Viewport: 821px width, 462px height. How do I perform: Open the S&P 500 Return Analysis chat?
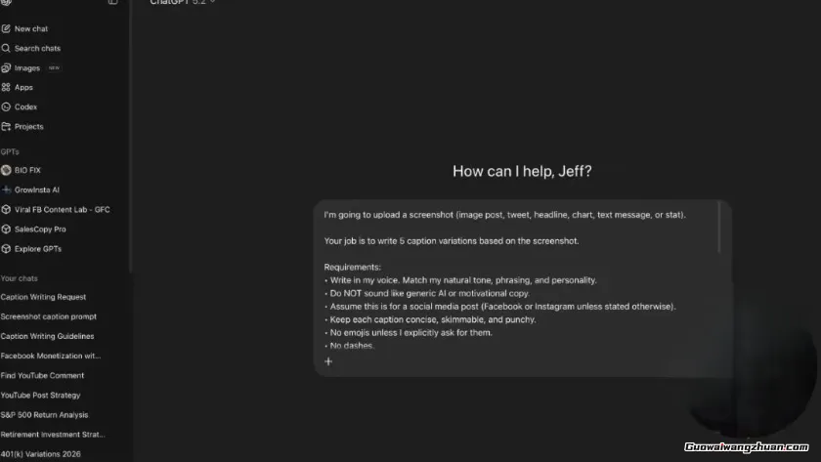(x=44, y=414)
